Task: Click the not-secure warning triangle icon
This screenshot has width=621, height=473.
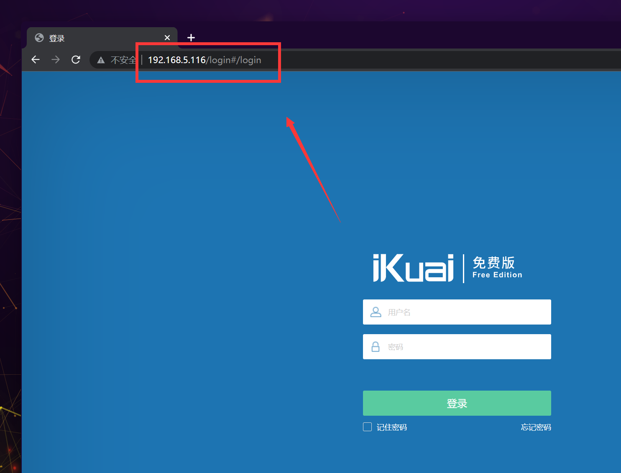Action: click(101, 60)
